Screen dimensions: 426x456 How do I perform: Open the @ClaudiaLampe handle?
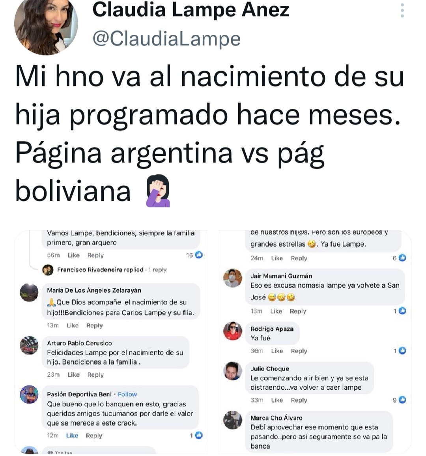(166, 38)
